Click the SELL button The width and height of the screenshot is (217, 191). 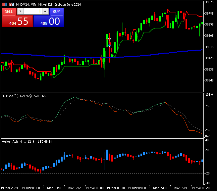[9, 12]
